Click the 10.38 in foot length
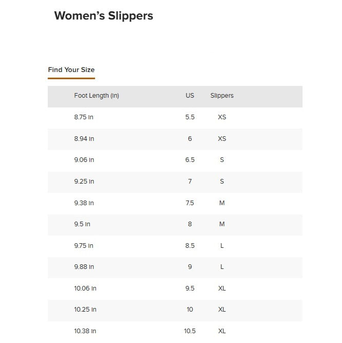 click(x=85, y=331)
